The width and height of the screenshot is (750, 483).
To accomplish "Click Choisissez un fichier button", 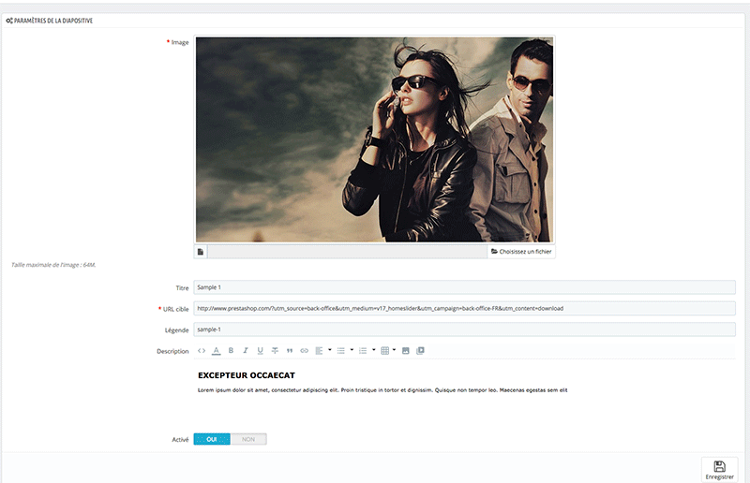I will click(x=522, y=252).
